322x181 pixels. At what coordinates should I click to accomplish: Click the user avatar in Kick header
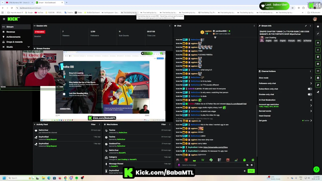pyautogui.click(x=315, y=19)
